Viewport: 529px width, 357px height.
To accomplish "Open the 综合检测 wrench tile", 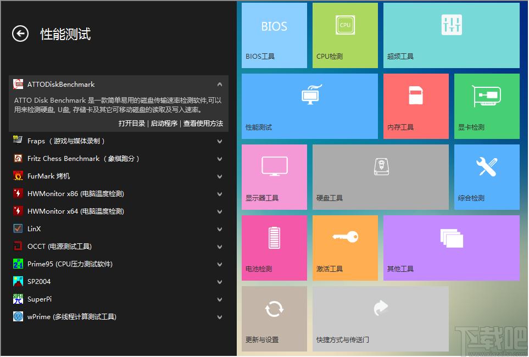I will click(x=487, y=177).
